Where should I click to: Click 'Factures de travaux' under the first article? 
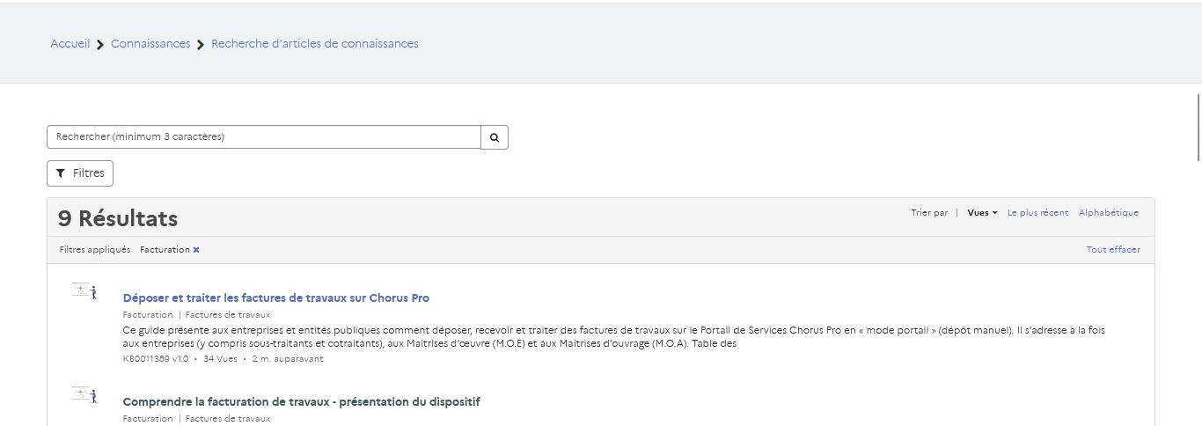[227, 315]
